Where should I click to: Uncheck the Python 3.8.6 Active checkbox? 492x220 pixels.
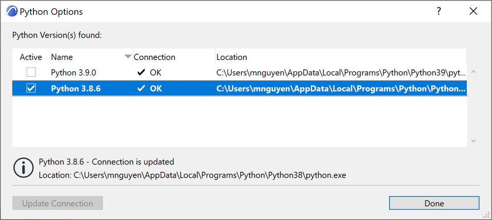[31, 89]
